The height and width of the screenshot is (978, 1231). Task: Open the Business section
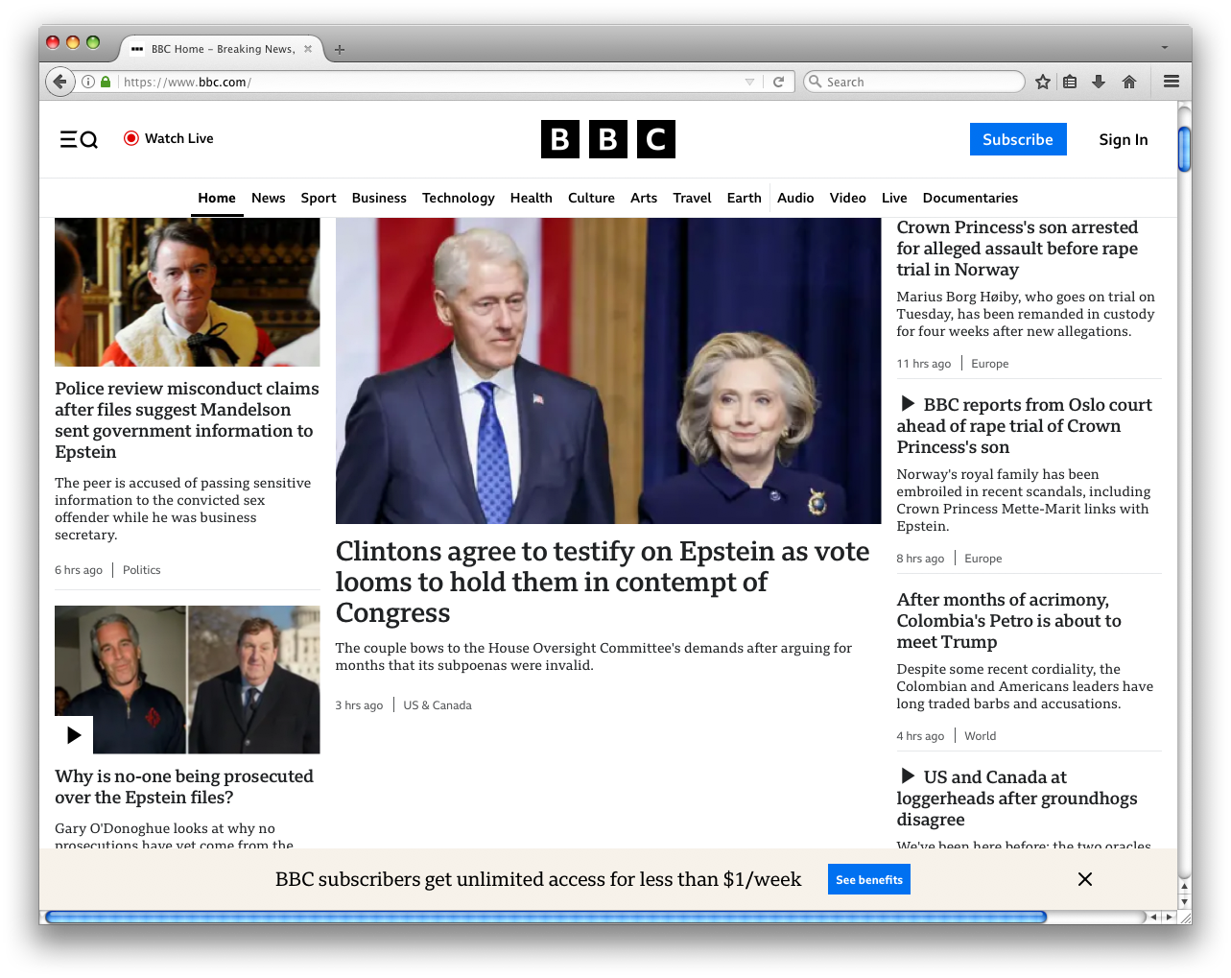[x=379, y=198]
